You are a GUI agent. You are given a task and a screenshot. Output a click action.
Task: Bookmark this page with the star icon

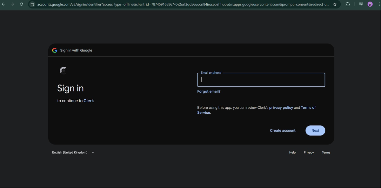335,4
